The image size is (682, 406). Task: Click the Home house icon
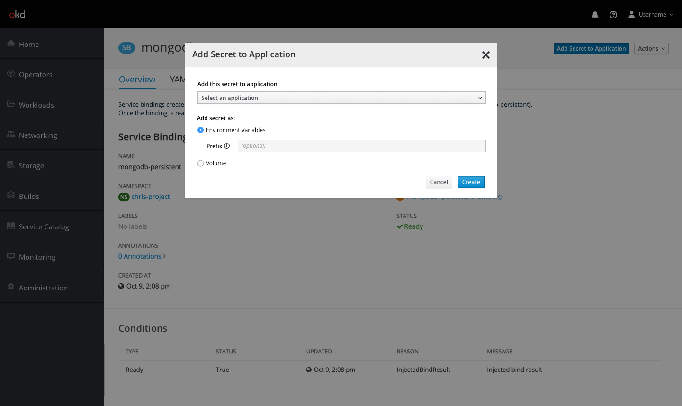(11, 44)
